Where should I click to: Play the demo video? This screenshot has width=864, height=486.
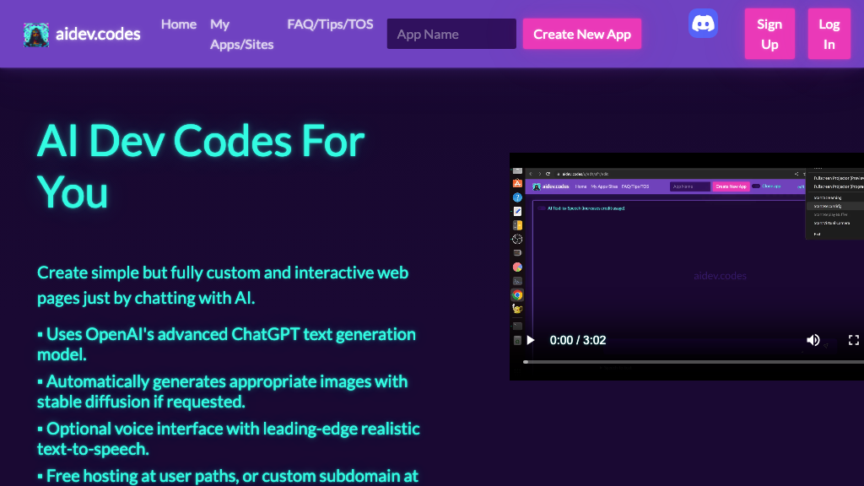(x=530, y=340)
